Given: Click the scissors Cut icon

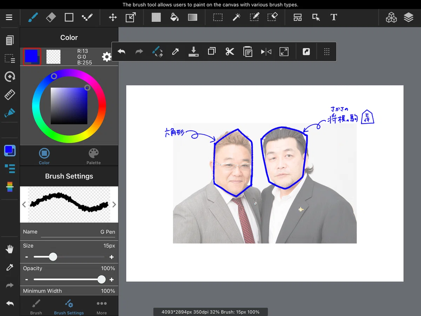Looking at the screenshot, I should click(230, 52).
